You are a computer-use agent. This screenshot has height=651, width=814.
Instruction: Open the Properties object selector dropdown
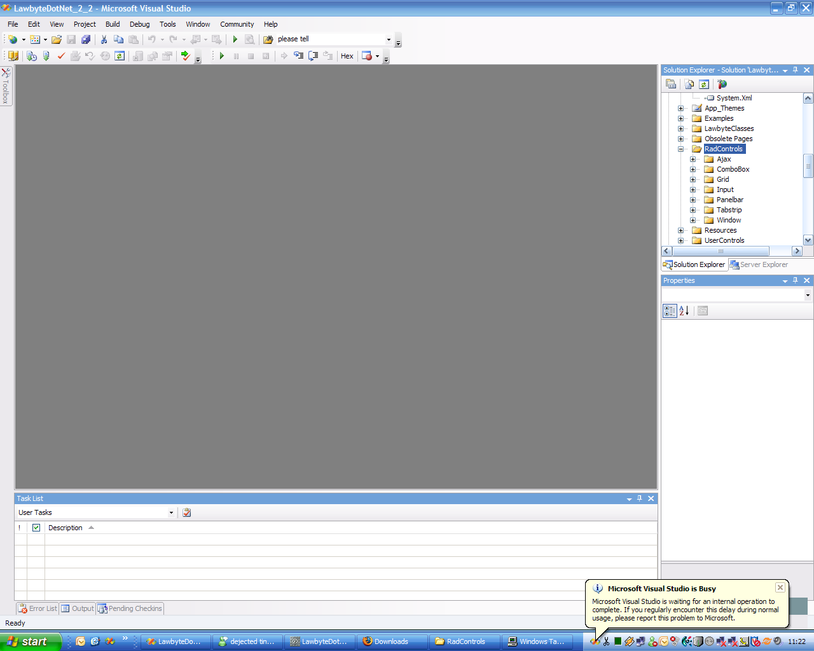click(x=808, y=295)
